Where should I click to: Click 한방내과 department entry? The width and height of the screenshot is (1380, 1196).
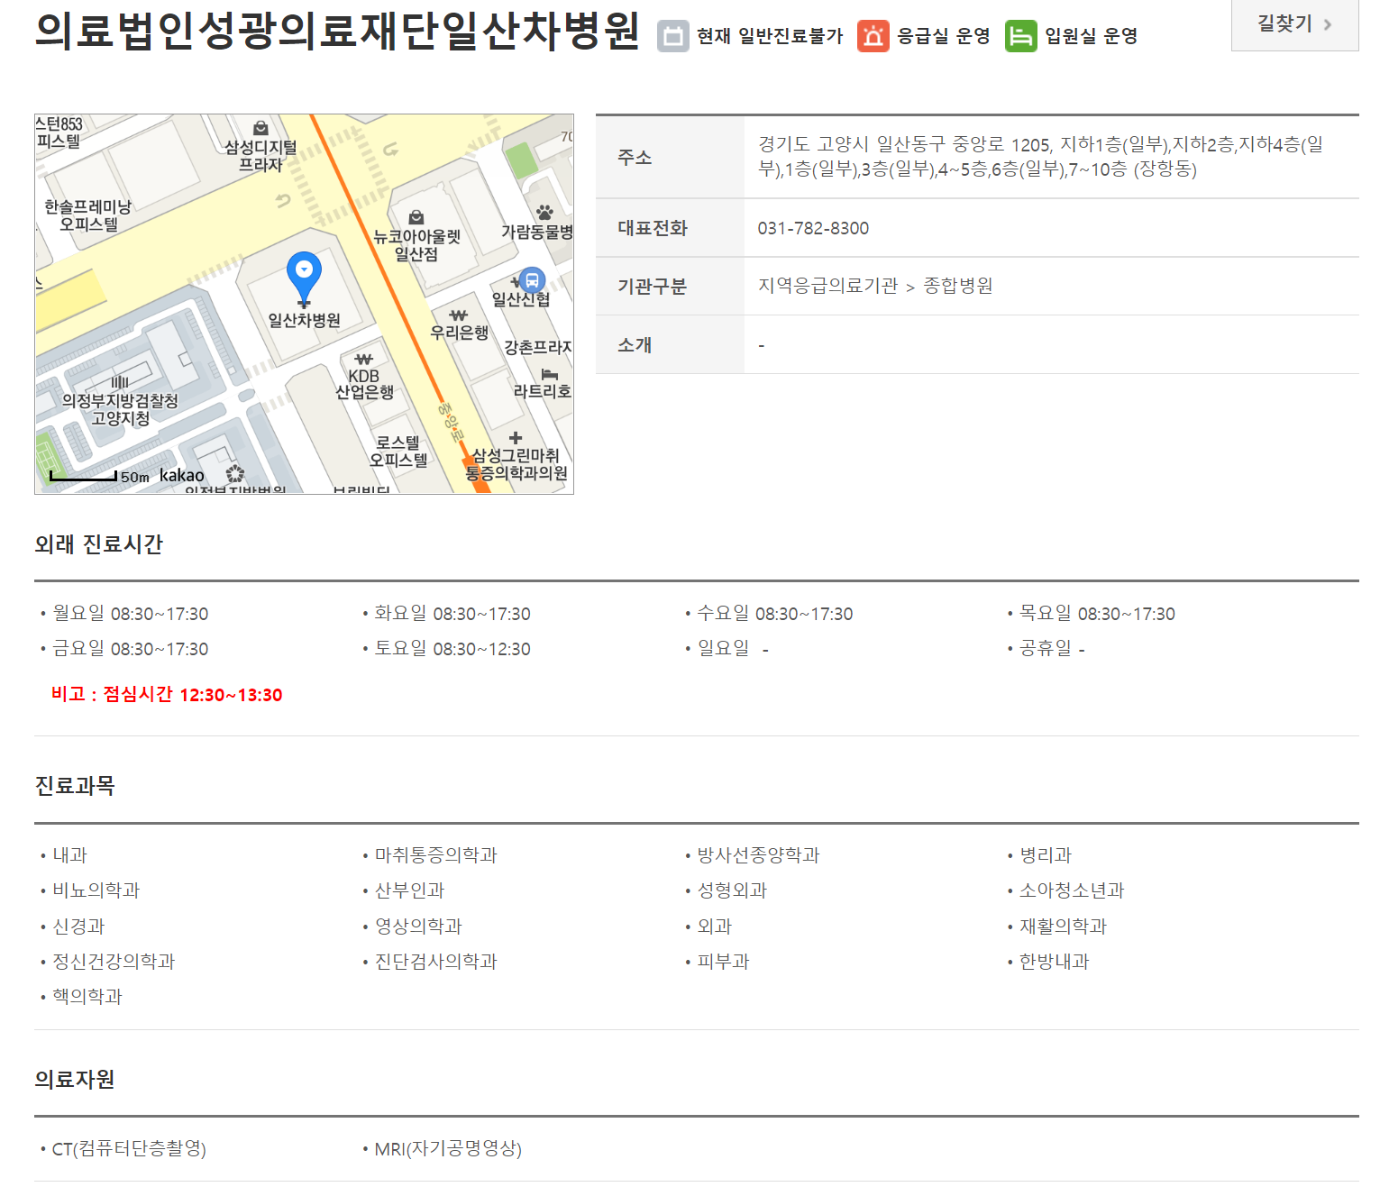(1055, 962)
